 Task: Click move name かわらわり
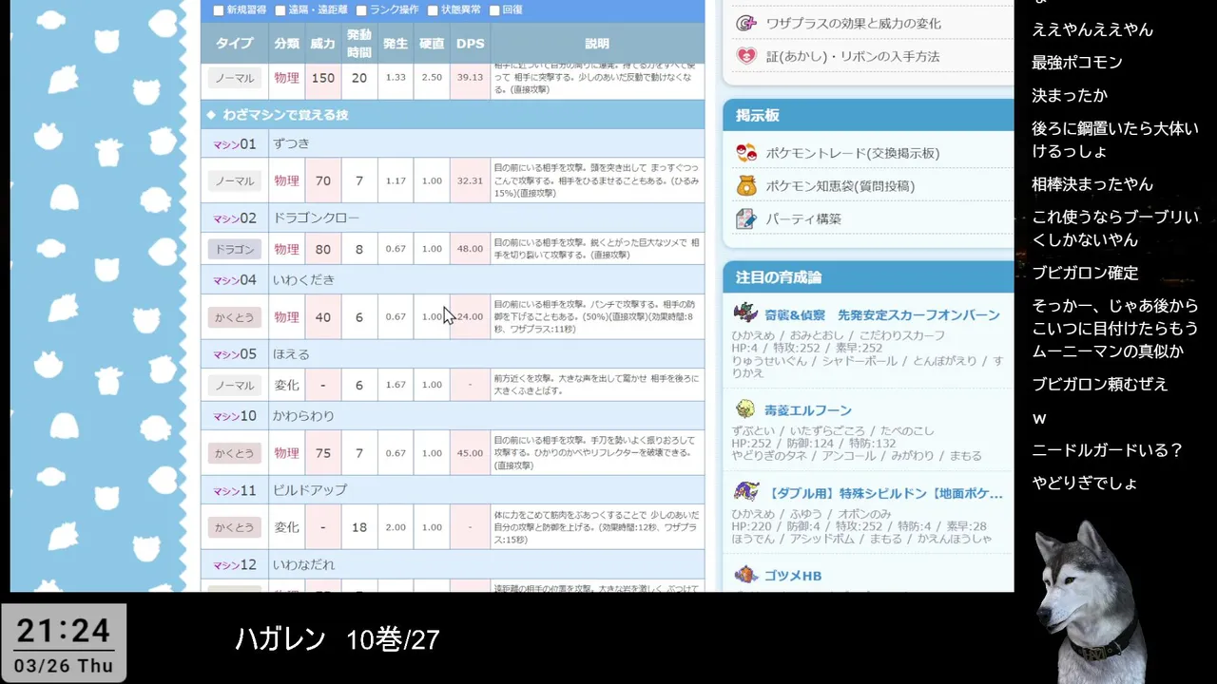303,415
